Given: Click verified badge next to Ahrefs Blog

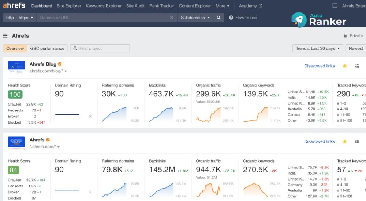Looking at the screenshot, I should pyautogui.click(x=60, y=64).
